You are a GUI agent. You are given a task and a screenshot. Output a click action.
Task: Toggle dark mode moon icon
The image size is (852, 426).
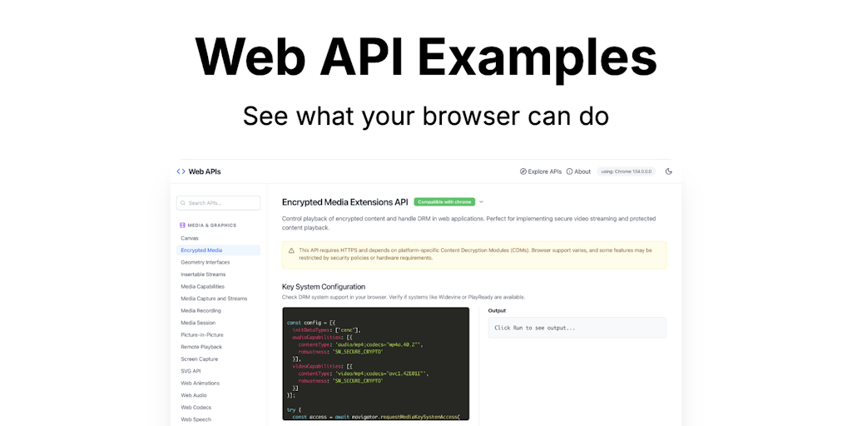pyautogui.click(x=669, y=171)
